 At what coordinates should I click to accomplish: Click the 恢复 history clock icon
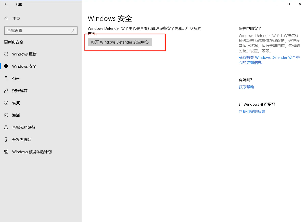[x=6, y=103]
